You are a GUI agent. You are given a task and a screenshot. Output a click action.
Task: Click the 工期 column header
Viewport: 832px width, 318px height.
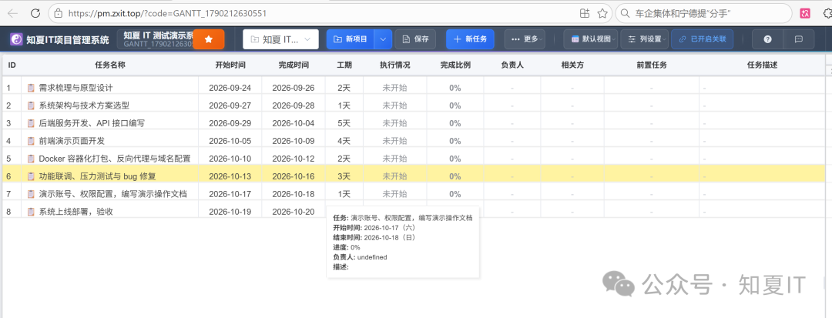[344, 65]
